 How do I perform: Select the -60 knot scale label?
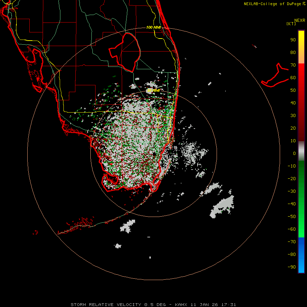[x=292, y=229]
